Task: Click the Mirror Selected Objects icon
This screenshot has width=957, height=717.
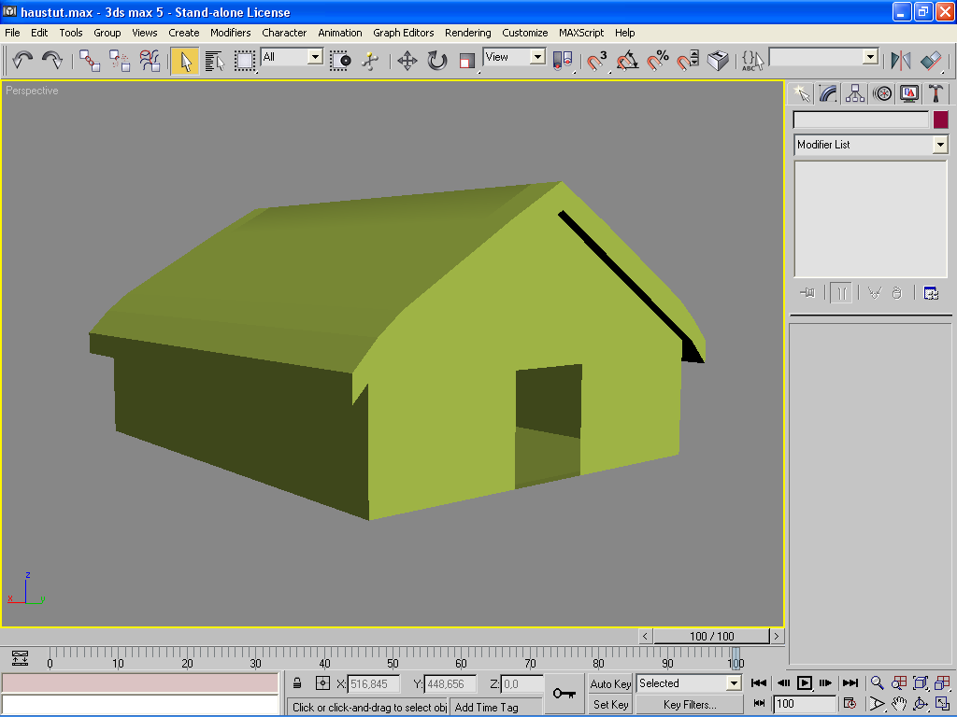Action: (901, 61)
